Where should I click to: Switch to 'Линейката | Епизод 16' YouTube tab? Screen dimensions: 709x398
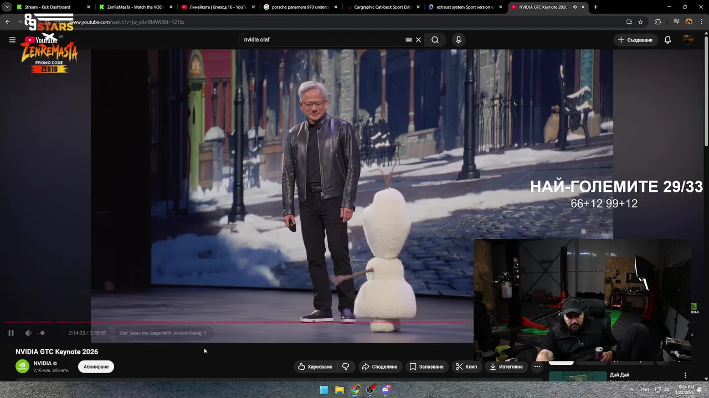point(218,7)
